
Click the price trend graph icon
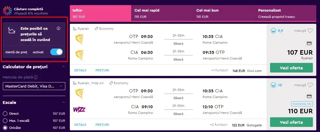12,30
